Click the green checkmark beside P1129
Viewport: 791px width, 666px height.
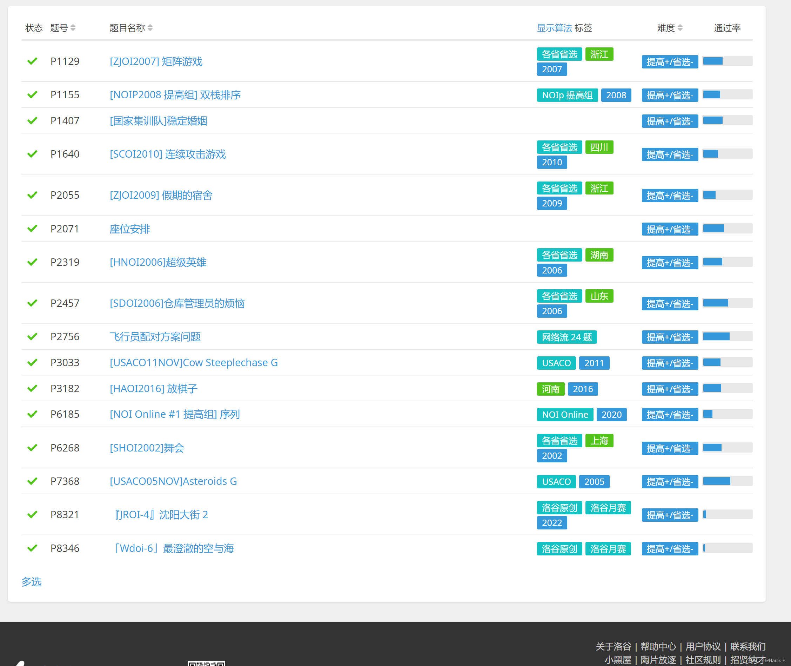(x=32, y=61)
